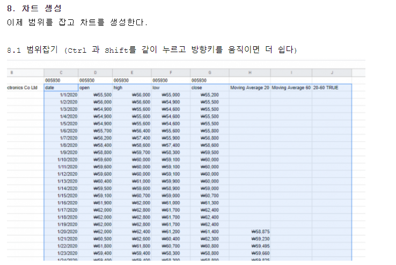The height and width of the screenshot is (265, 396).
Task: Select the column E header
Action: 131,72
